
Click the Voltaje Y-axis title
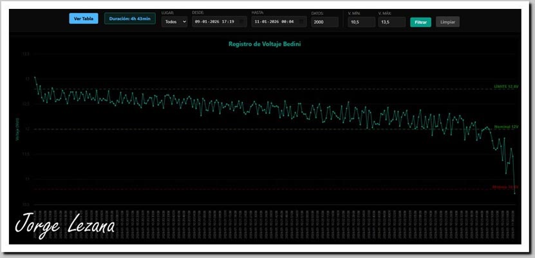click(18, 130)
